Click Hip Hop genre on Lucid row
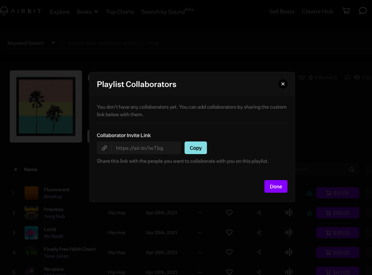 tap(117, 232)
